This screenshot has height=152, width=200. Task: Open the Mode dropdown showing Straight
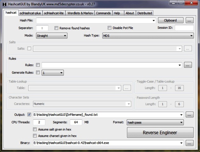coord(52,35)
